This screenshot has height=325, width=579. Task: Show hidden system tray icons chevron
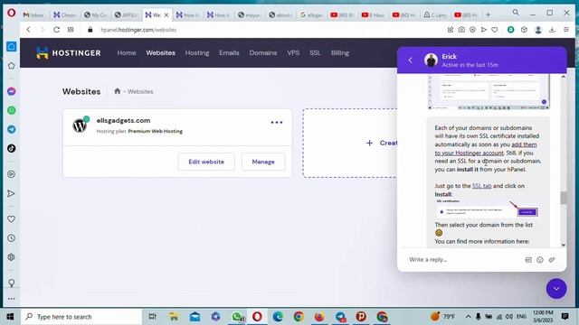point(468,317)
